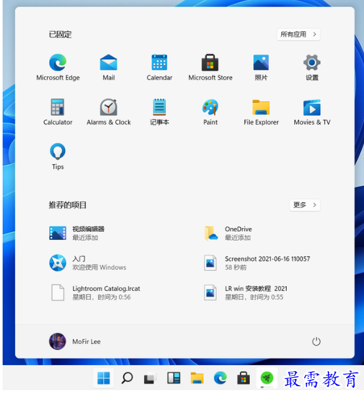The width and height of the screenshot is (364, 400).
Task: Launch the Mail app
Action: point(108,68)
